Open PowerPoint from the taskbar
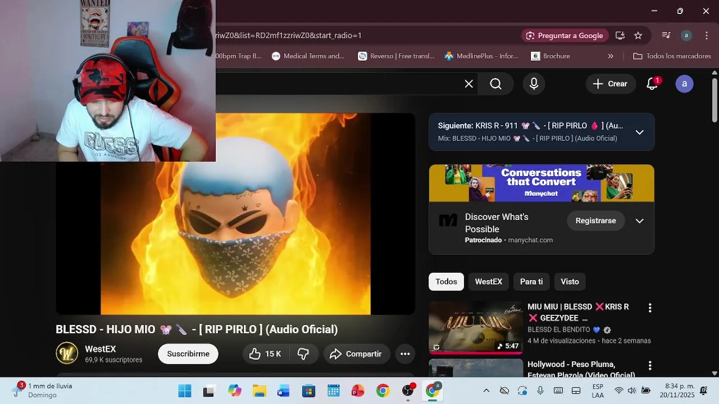Screen dimensions: 719x404 (x=358, y=391)
